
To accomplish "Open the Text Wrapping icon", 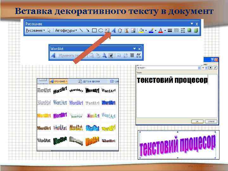I will click(111, 55).
